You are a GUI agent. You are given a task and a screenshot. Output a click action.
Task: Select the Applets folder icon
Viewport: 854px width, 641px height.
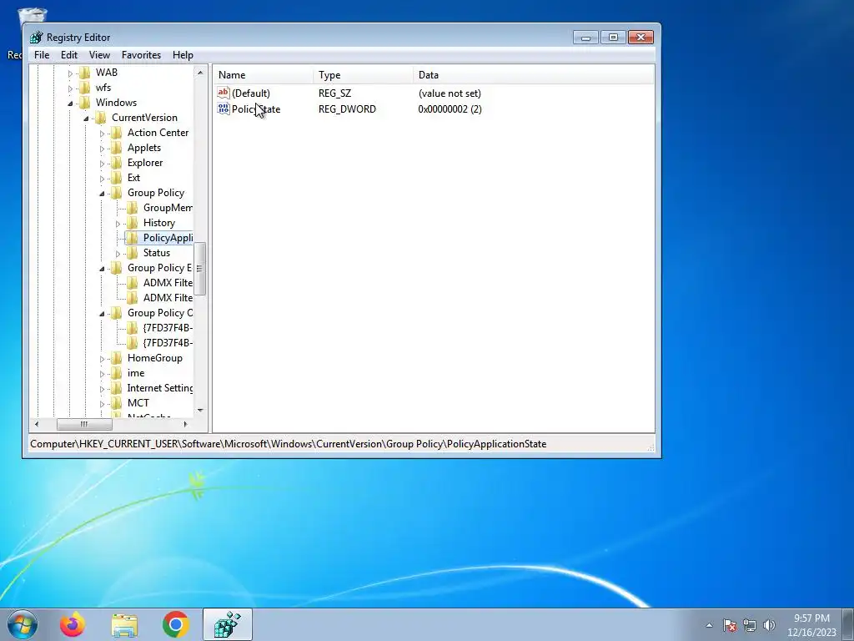click(x=116, y=148)
